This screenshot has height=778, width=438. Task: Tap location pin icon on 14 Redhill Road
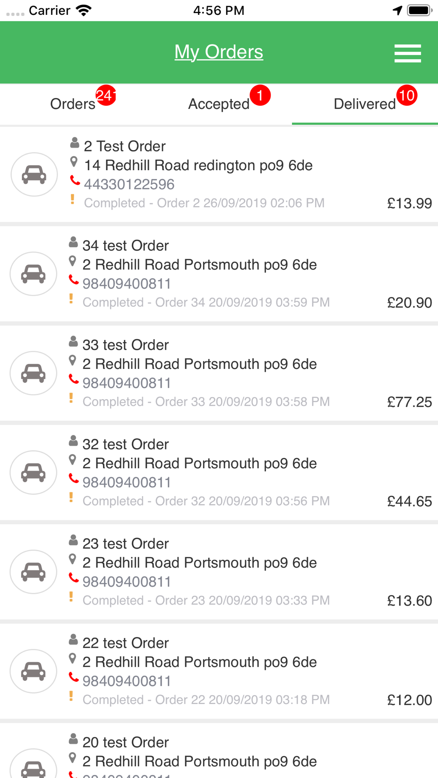click(74, 162)
